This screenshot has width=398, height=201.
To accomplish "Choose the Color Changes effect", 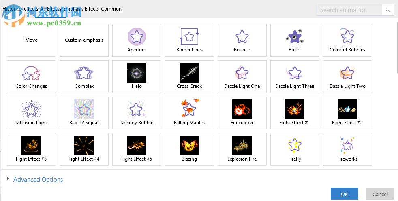I will (31, 77).
